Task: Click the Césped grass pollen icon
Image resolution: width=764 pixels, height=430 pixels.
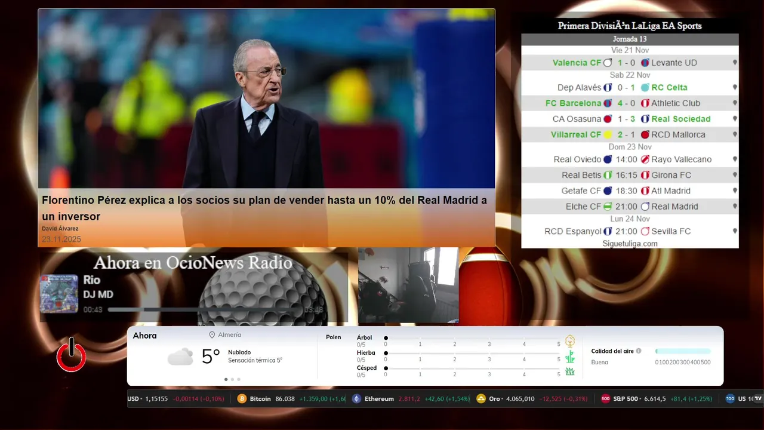Action: coord(570,371)
